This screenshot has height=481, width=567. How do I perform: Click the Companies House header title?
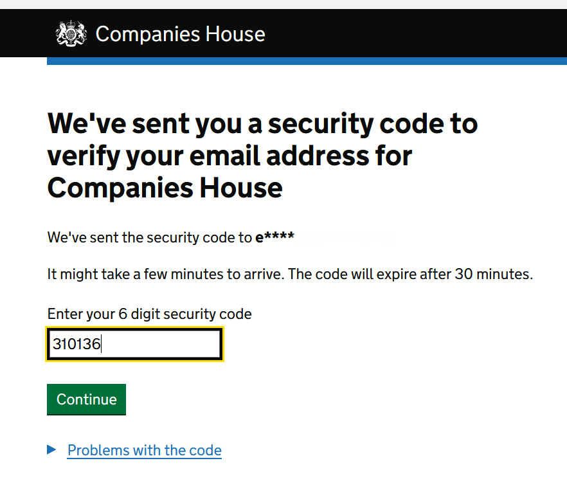[180, 33]
